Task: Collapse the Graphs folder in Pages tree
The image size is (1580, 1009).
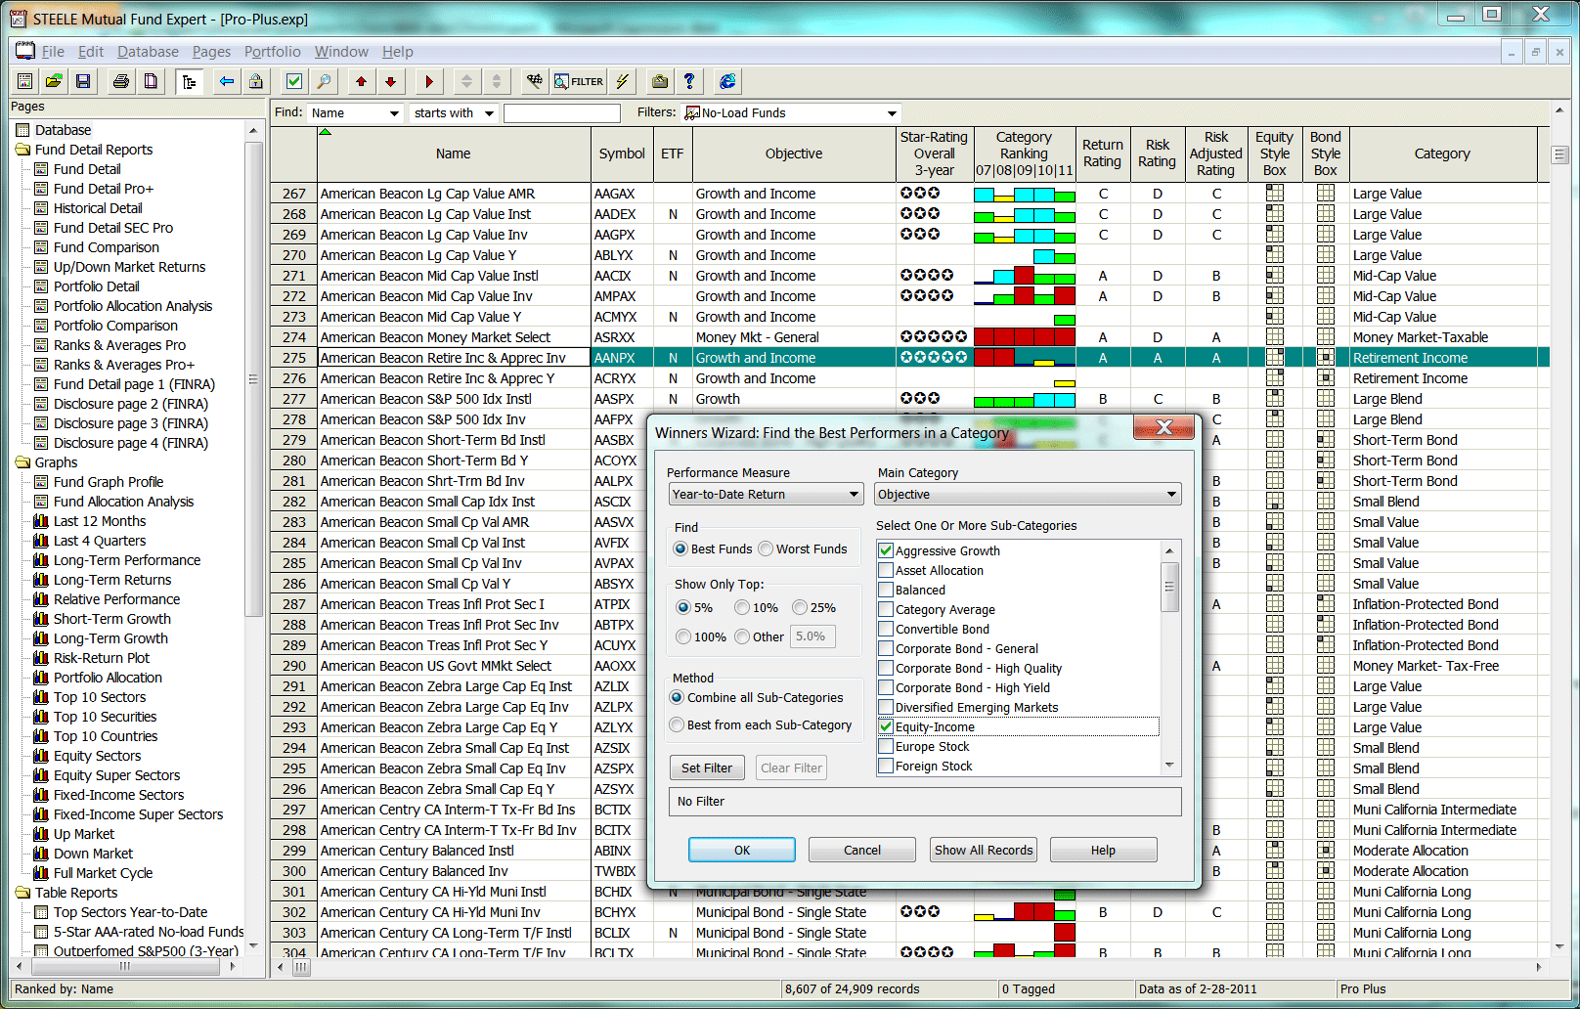Action: point(23,462)
